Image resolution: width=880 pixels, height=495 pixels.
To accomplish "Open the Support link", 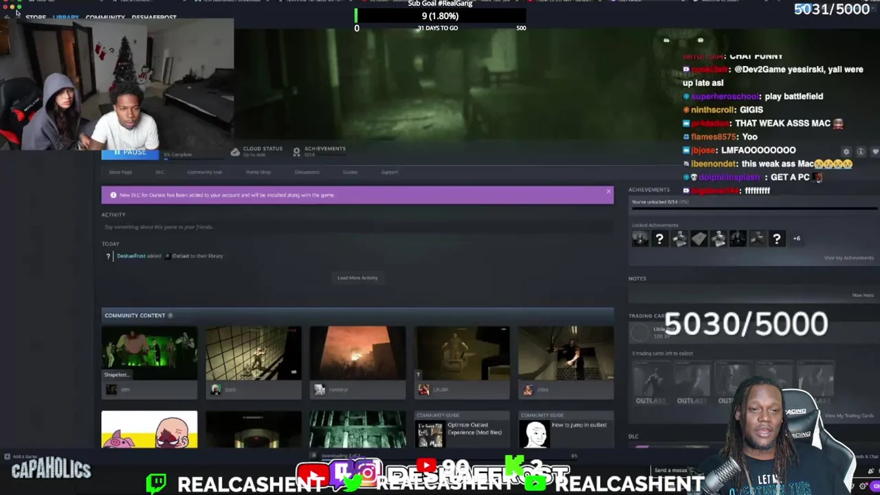I will [x=389, y=172].
